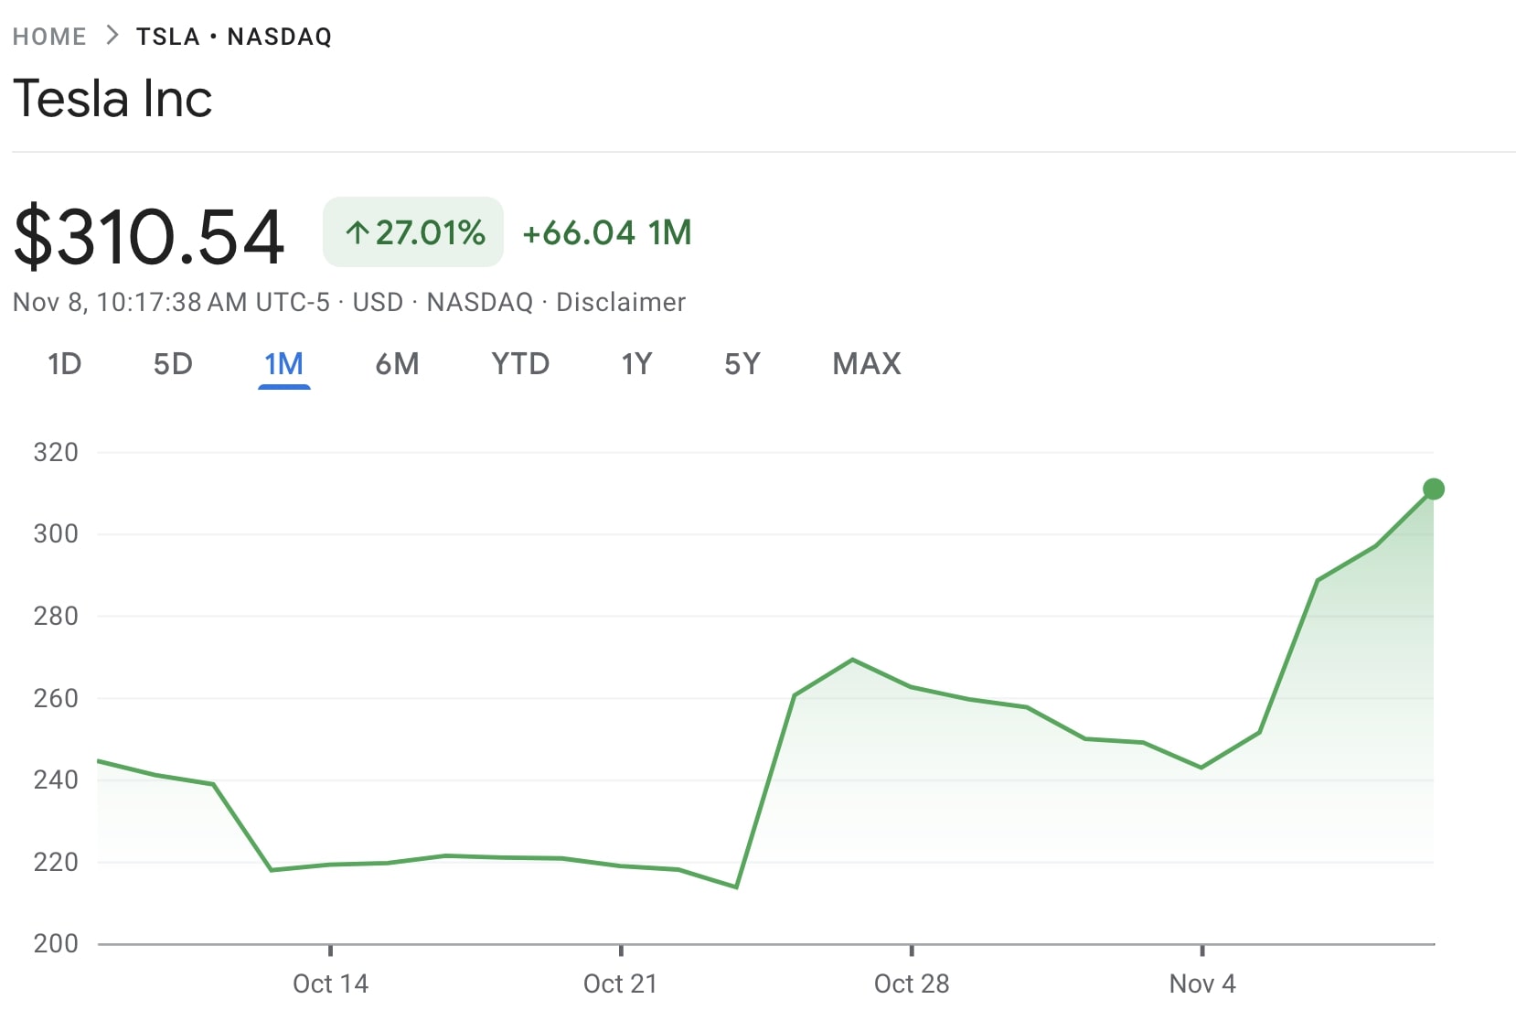Open the YTD performance view

[519, 364]
